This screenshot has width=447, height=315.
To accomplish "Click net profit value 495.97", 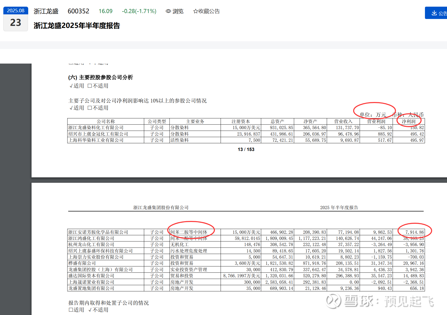I will pyautogui.click(x=417, y=140).
